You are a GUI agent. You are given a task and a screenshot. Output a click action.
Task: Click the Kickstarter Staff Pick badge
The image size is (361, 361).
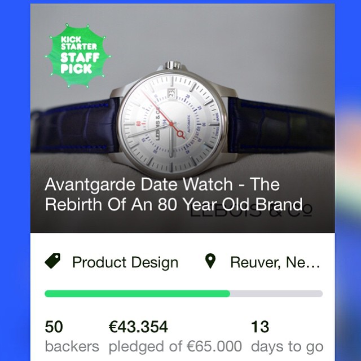[x=78, y=56]
